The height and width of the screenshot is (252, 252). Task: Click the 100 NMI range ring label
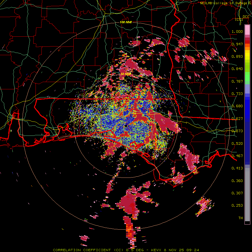[126, 22]
